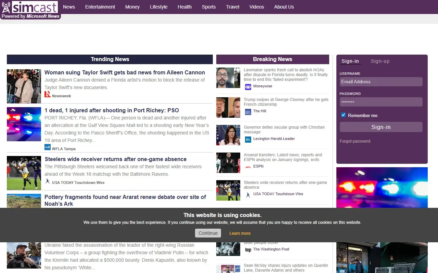The width and height of the screenshot is (438, 273).
Task: Accept cookies with the Continue button
Action: [x=208, y=233]
